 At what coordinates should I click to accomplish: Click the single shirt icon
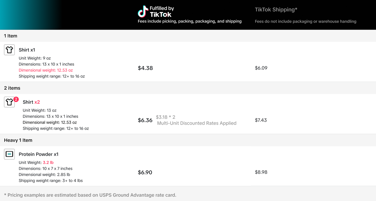click(x=9, y=50)
